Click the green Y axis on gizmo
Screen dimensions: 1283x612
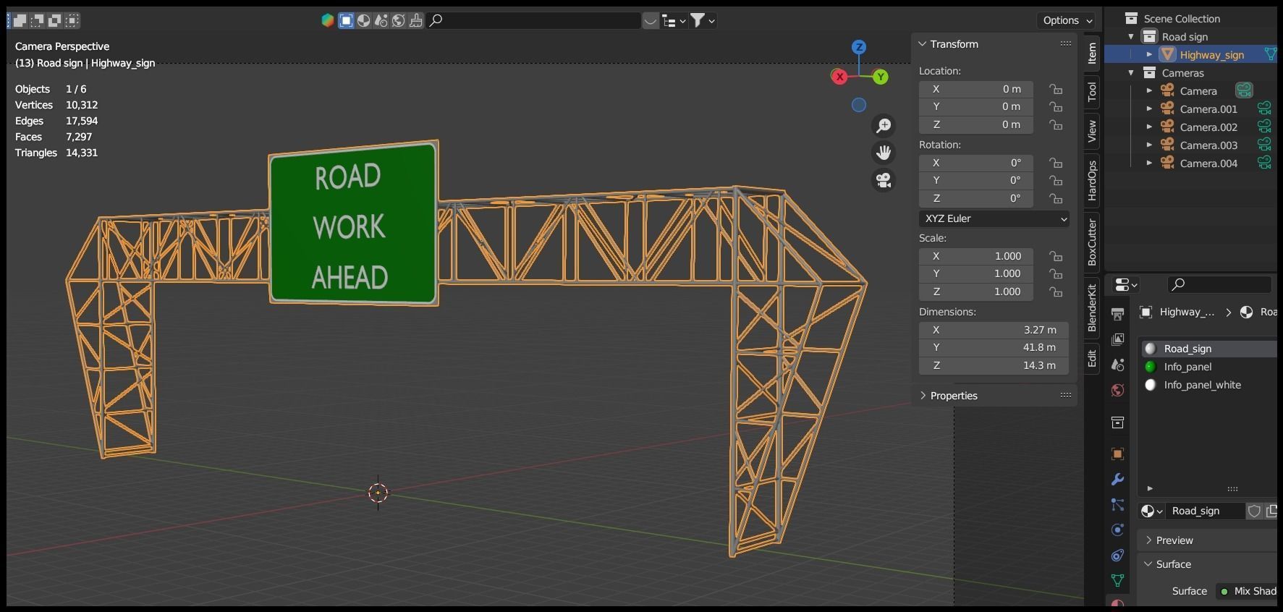[x=881, y=77]
